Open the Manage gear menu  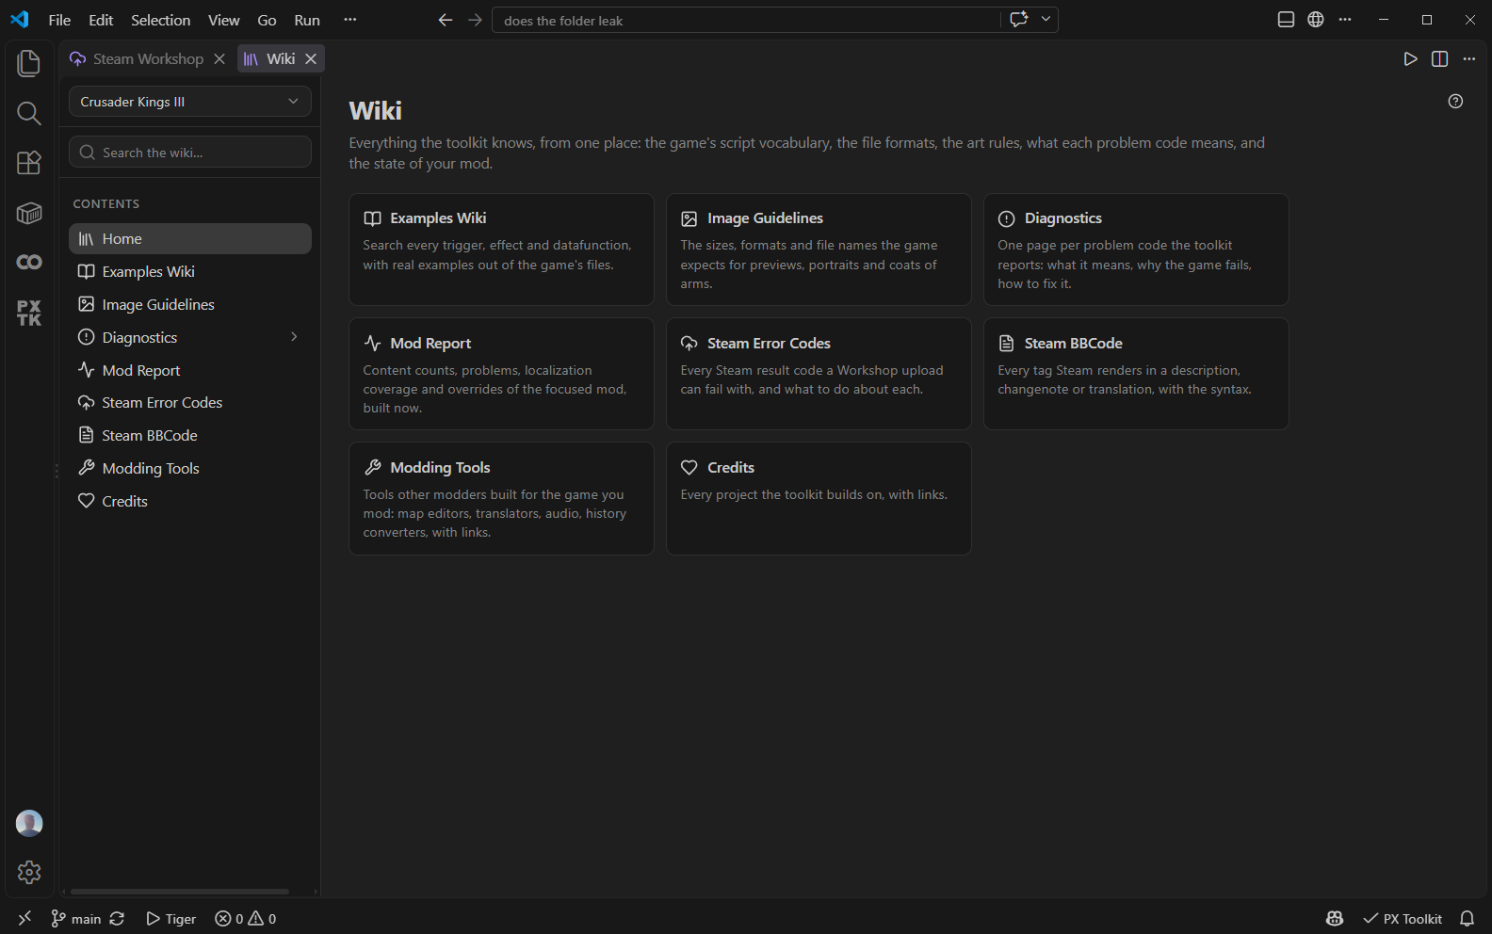(29, 872)
